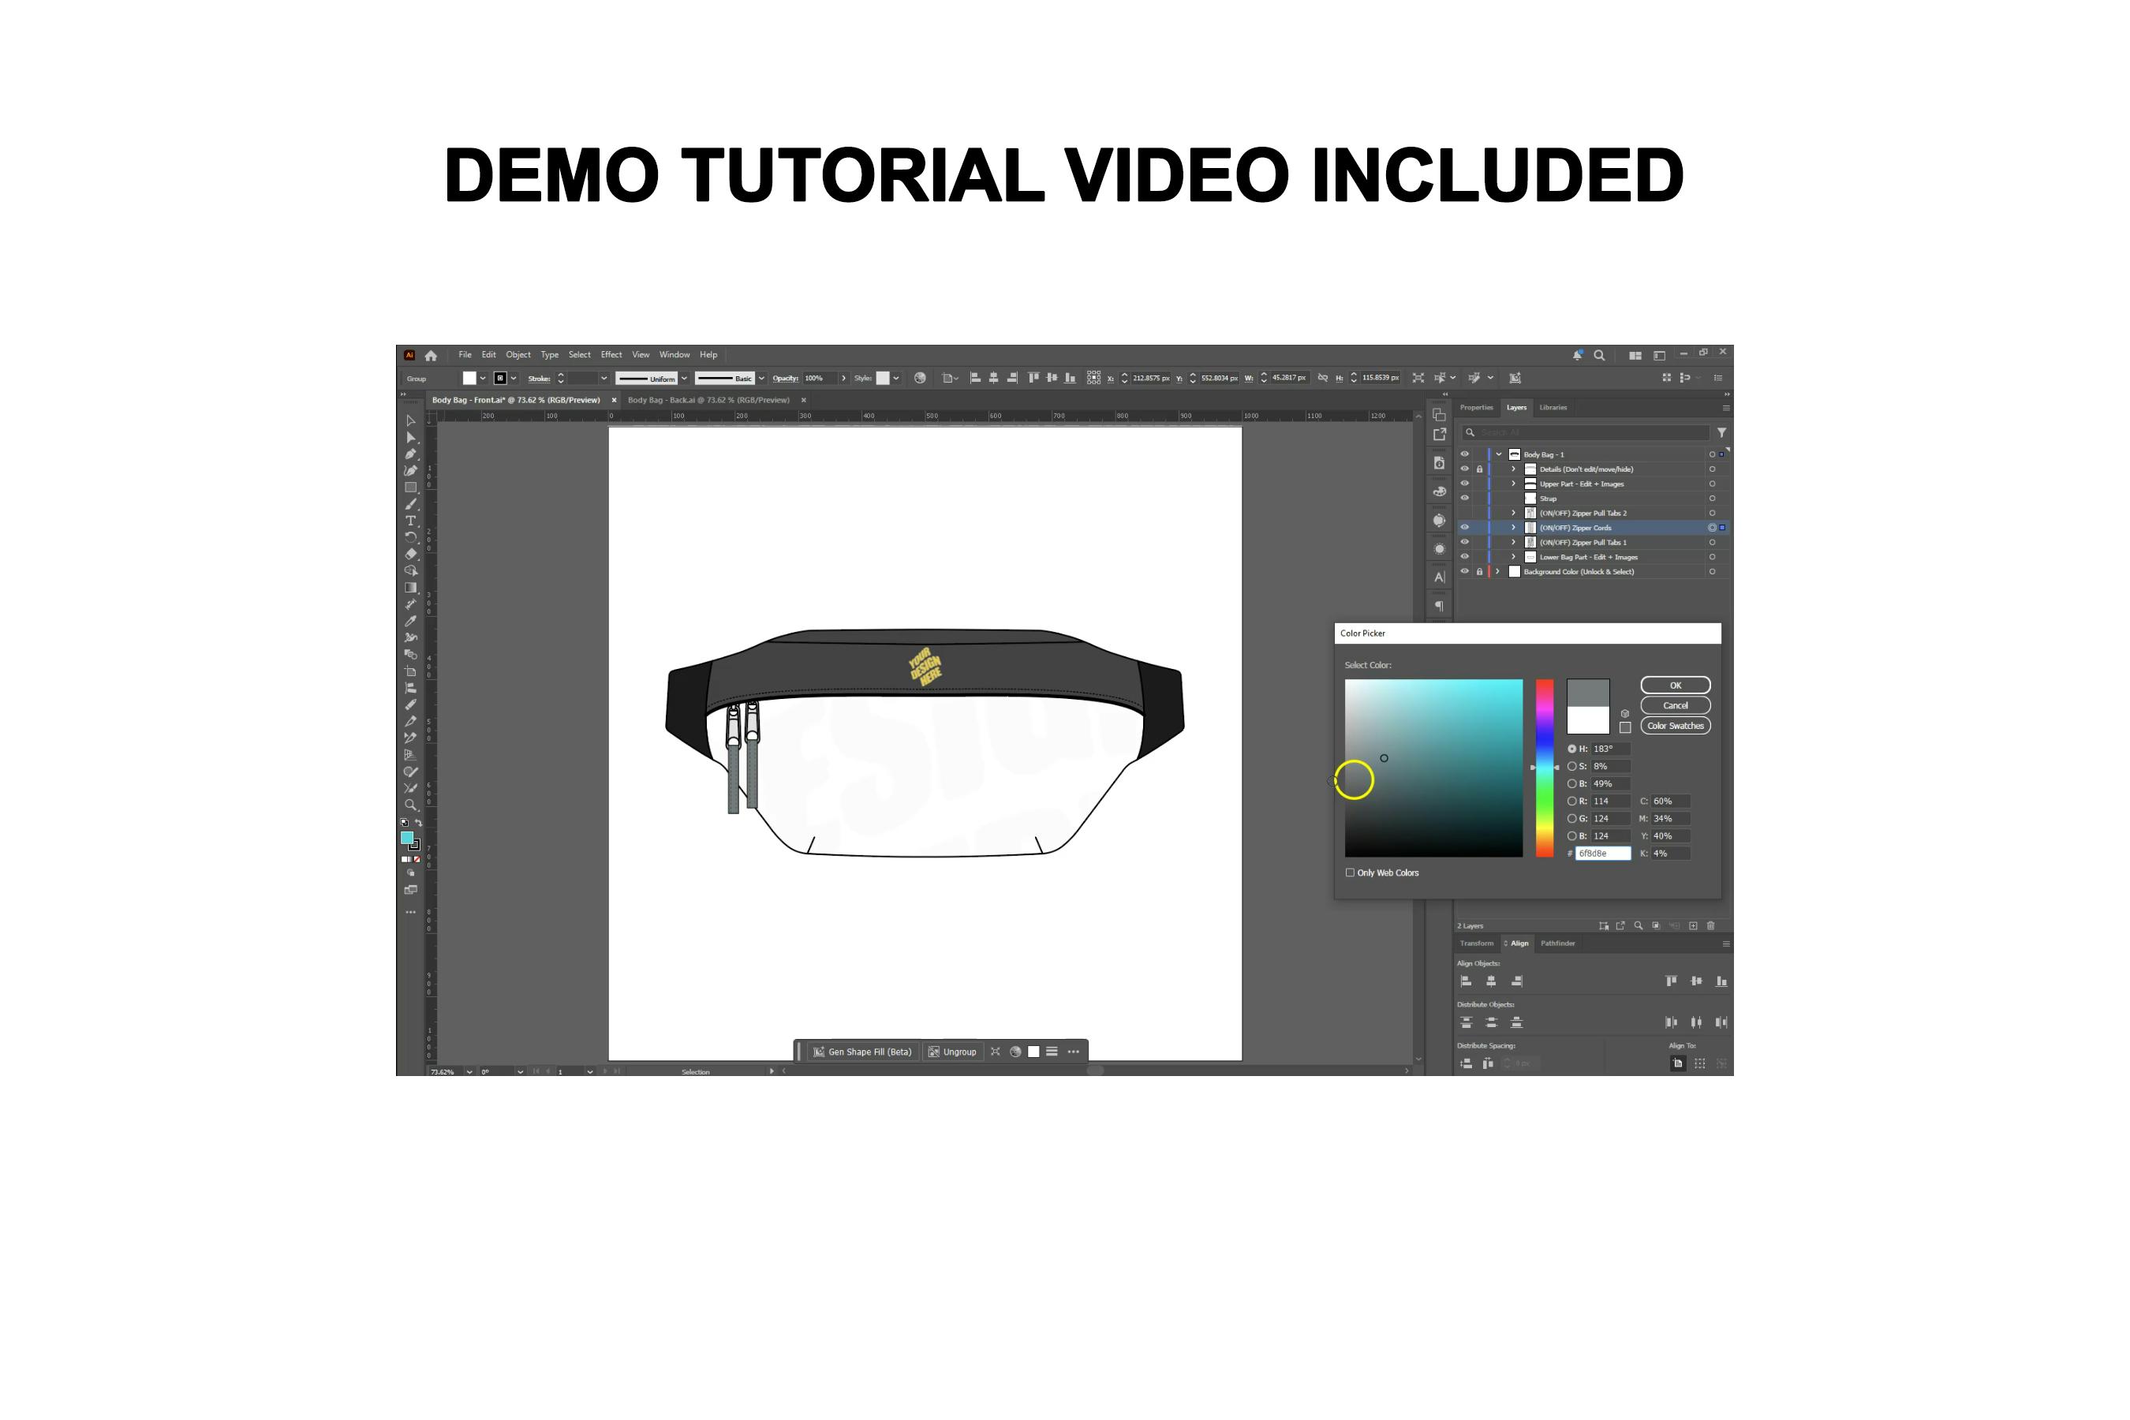Open the Effect menu
The width and height of the screenshot is (2130, 1420).
[611, 355]
